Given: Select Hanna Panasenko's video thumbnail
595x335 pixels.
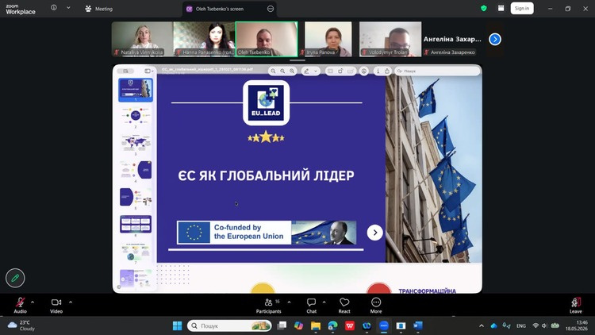Looking at the screenshot, I should (204, 39).
